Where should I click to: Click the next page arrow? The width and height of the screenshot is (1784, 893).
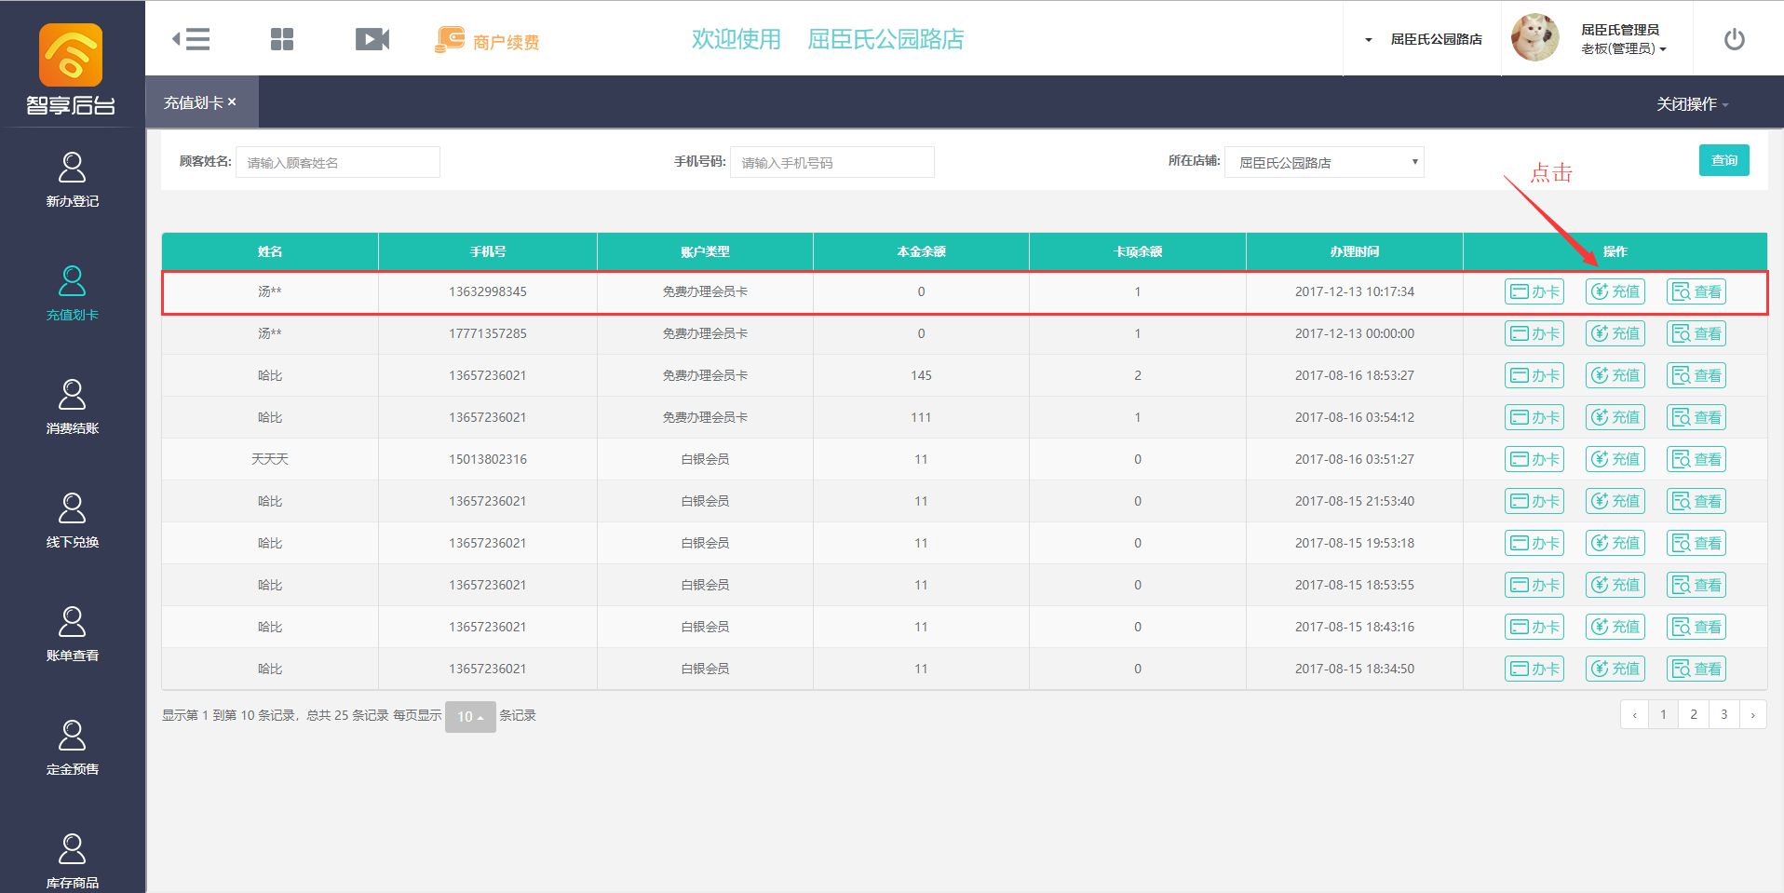coord(1752,714)
